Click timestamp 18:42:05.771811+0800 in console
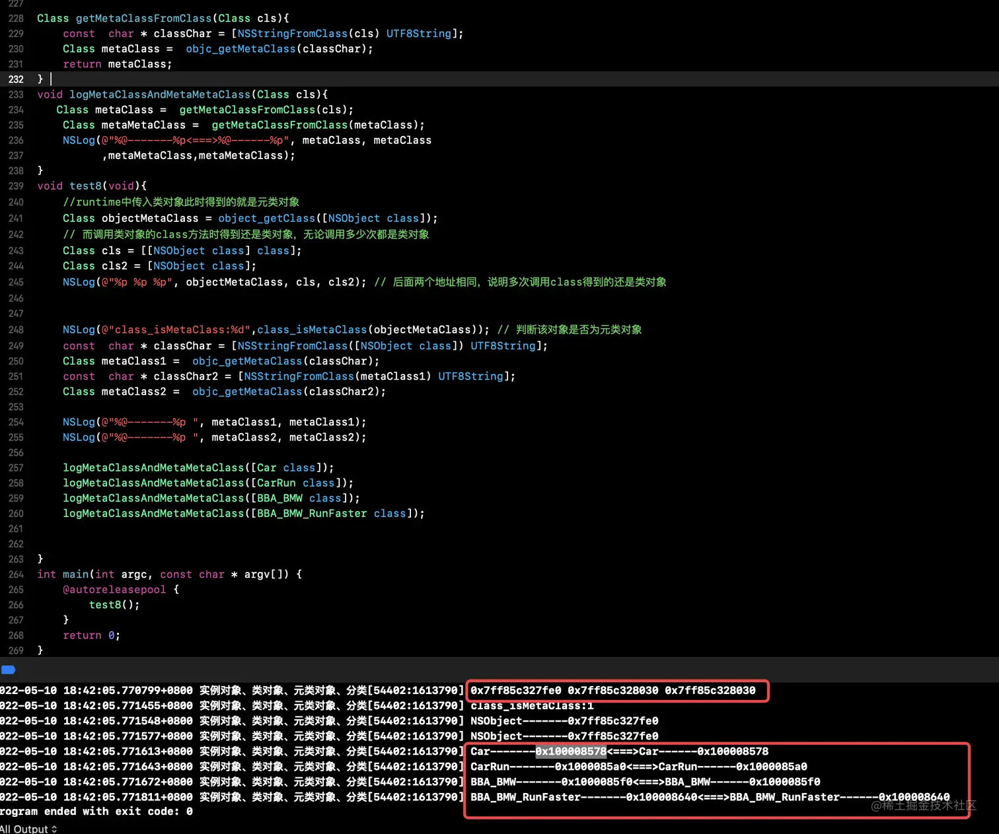This screenshot has width=999, height=834. [x=128, y=797]
